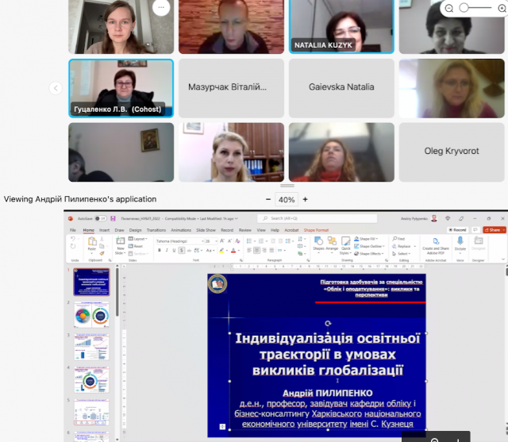This screenshot has width=508, height=442.
Task: Increase font size with larger A icon
Action: (222, 241)
